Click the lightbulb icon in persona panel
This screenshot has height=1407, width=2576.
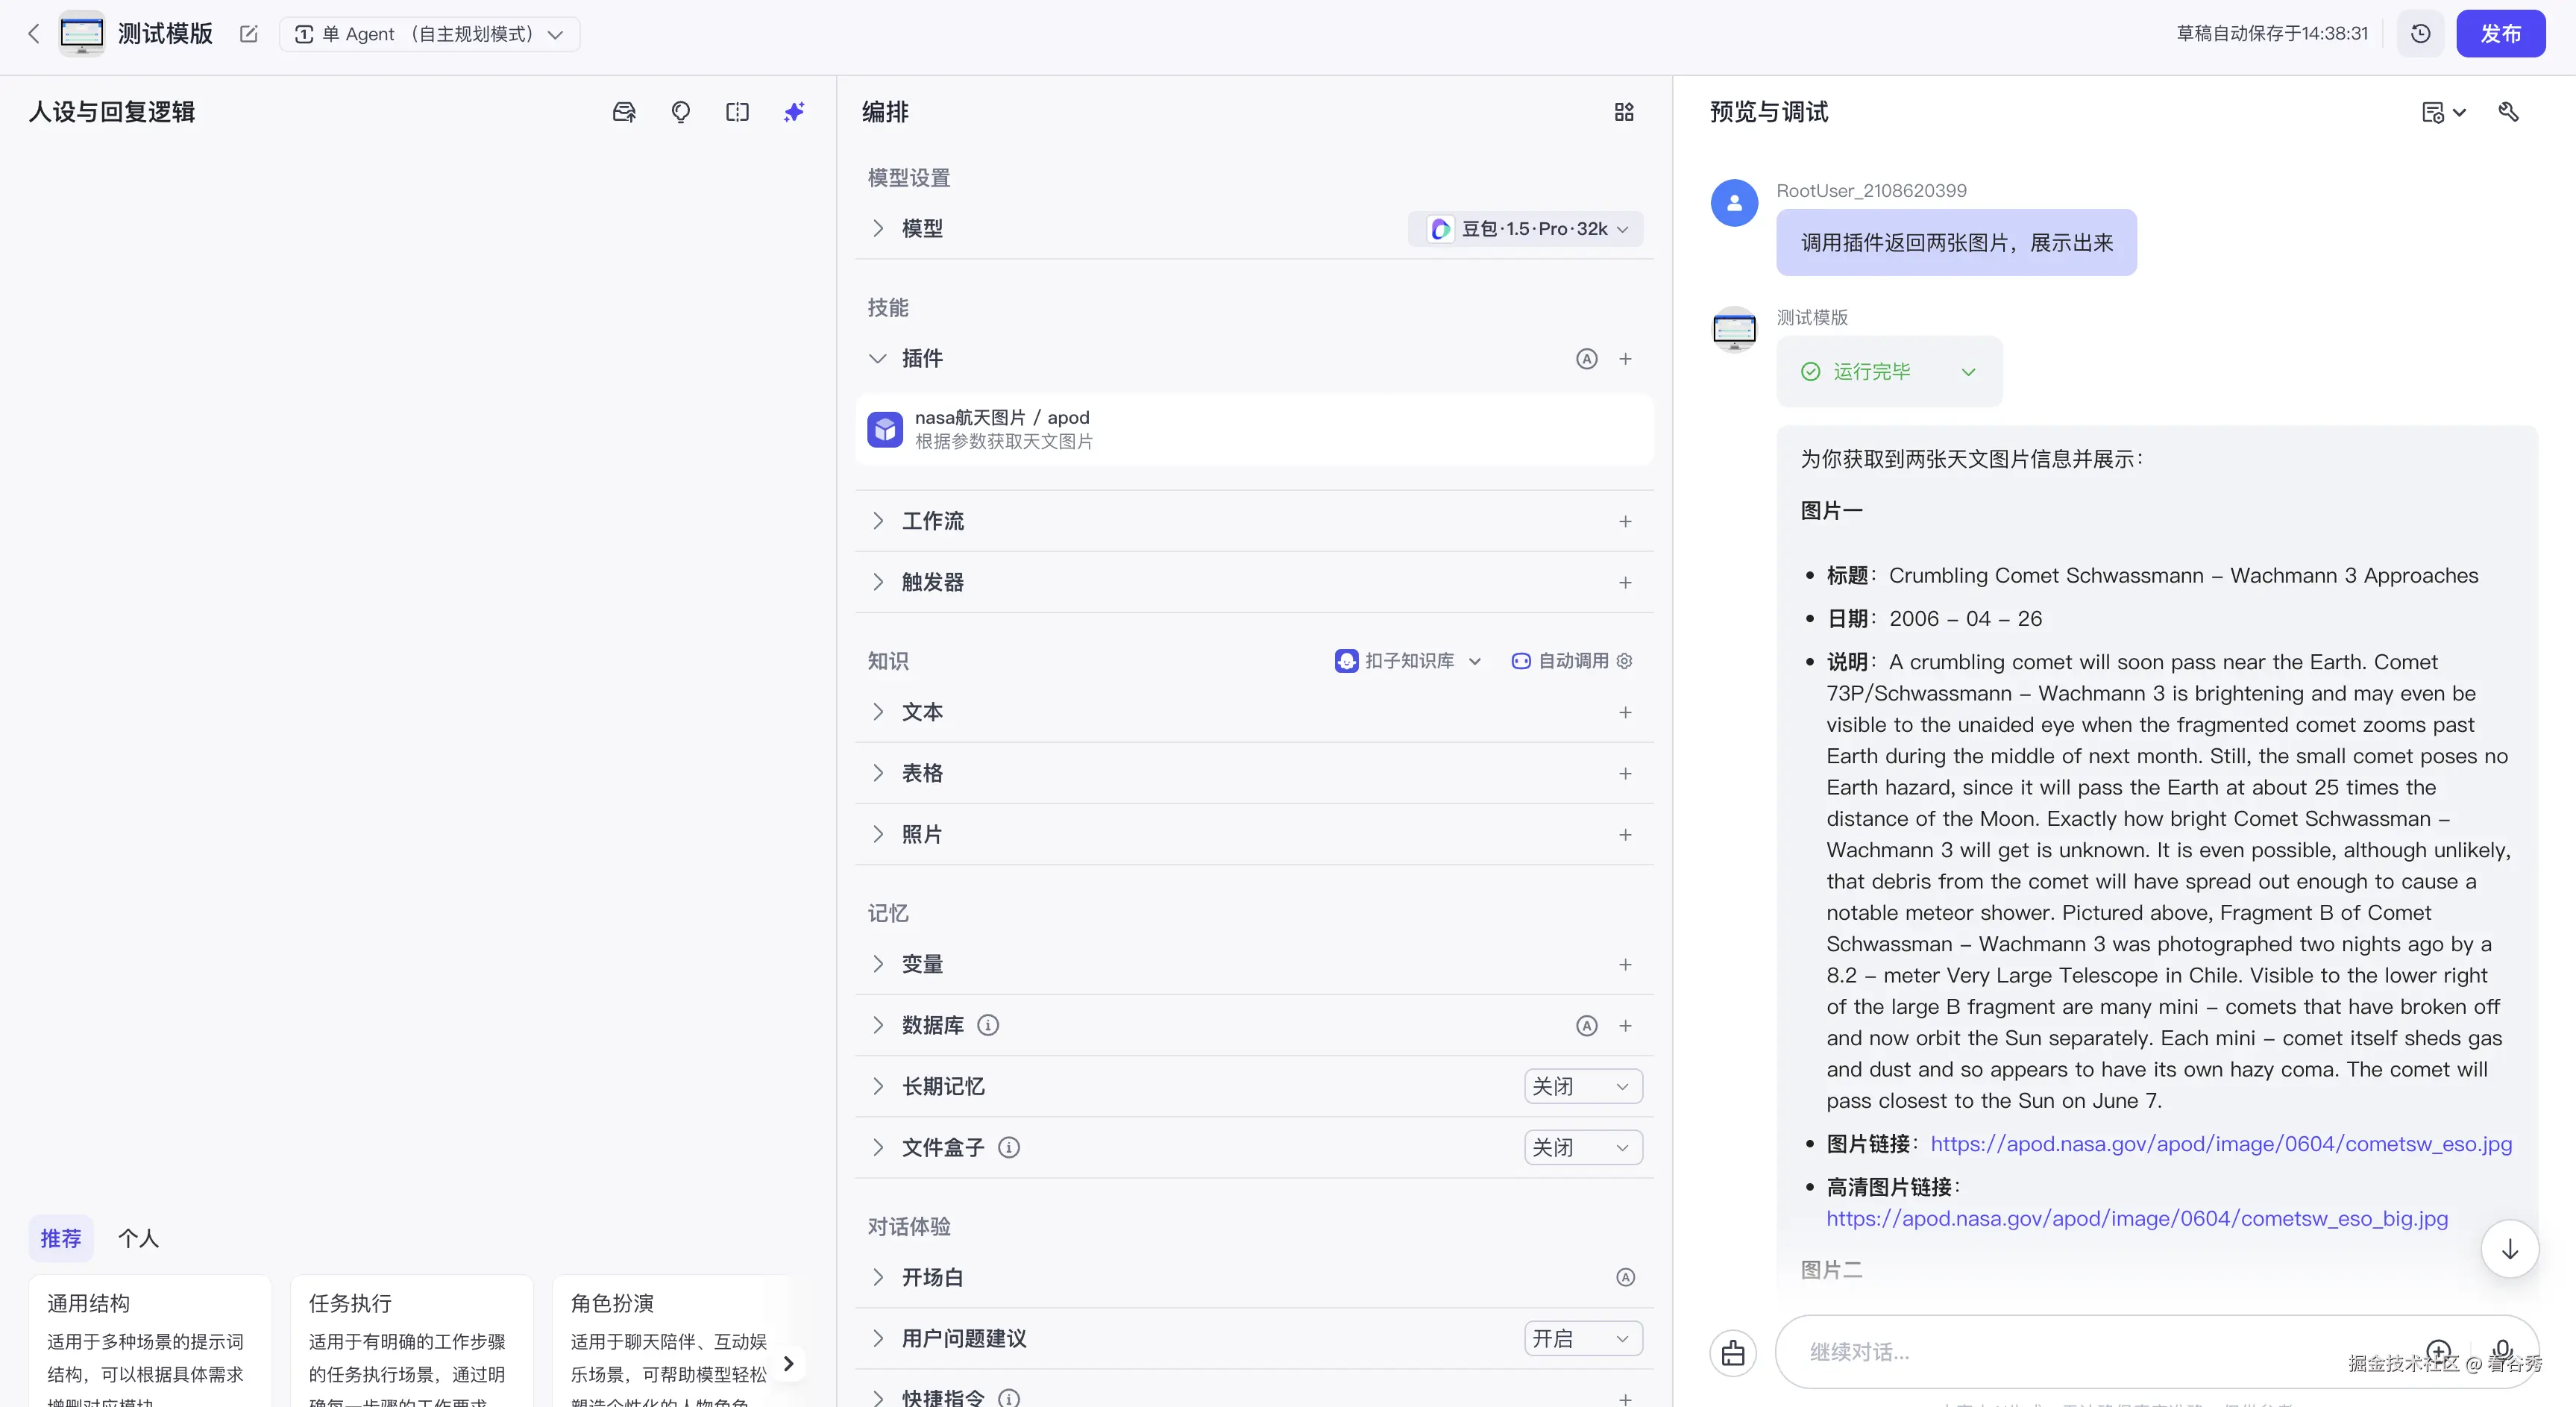tap(680, 112)
